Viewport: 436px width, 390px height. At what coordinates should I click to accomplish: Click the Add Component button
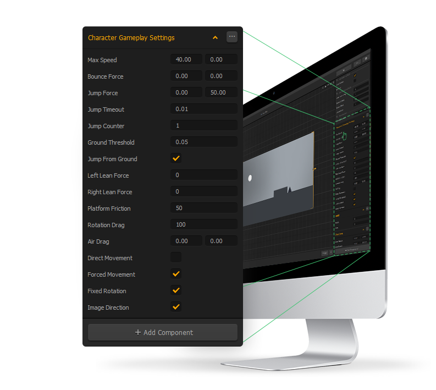click(163, 332)
